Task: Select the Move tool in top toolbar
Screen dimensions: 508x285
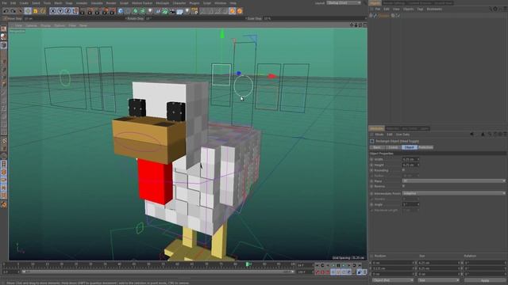Action: tap(28, 11)
